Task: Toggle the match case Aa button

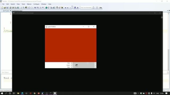Action: click(101, 8)
